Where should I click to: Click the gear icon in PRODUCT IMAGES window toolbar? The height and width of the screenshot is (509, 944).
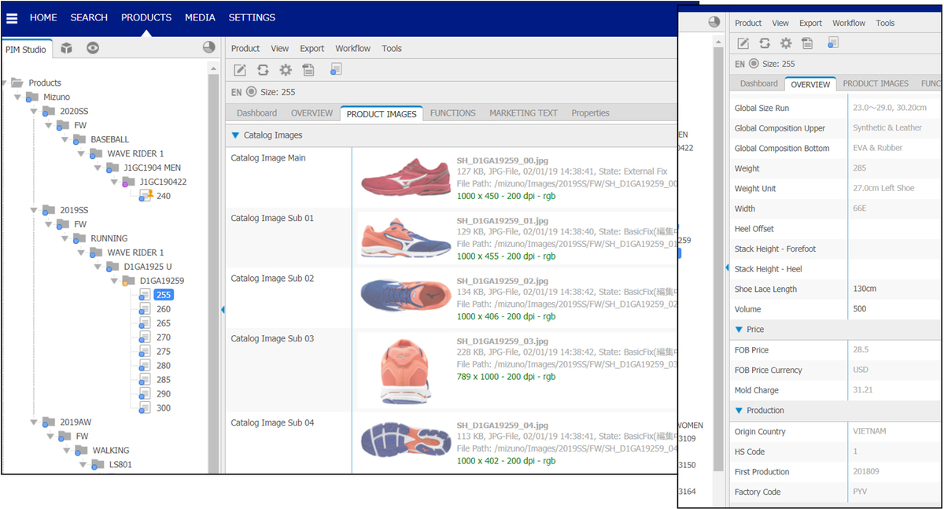[286, 70]
